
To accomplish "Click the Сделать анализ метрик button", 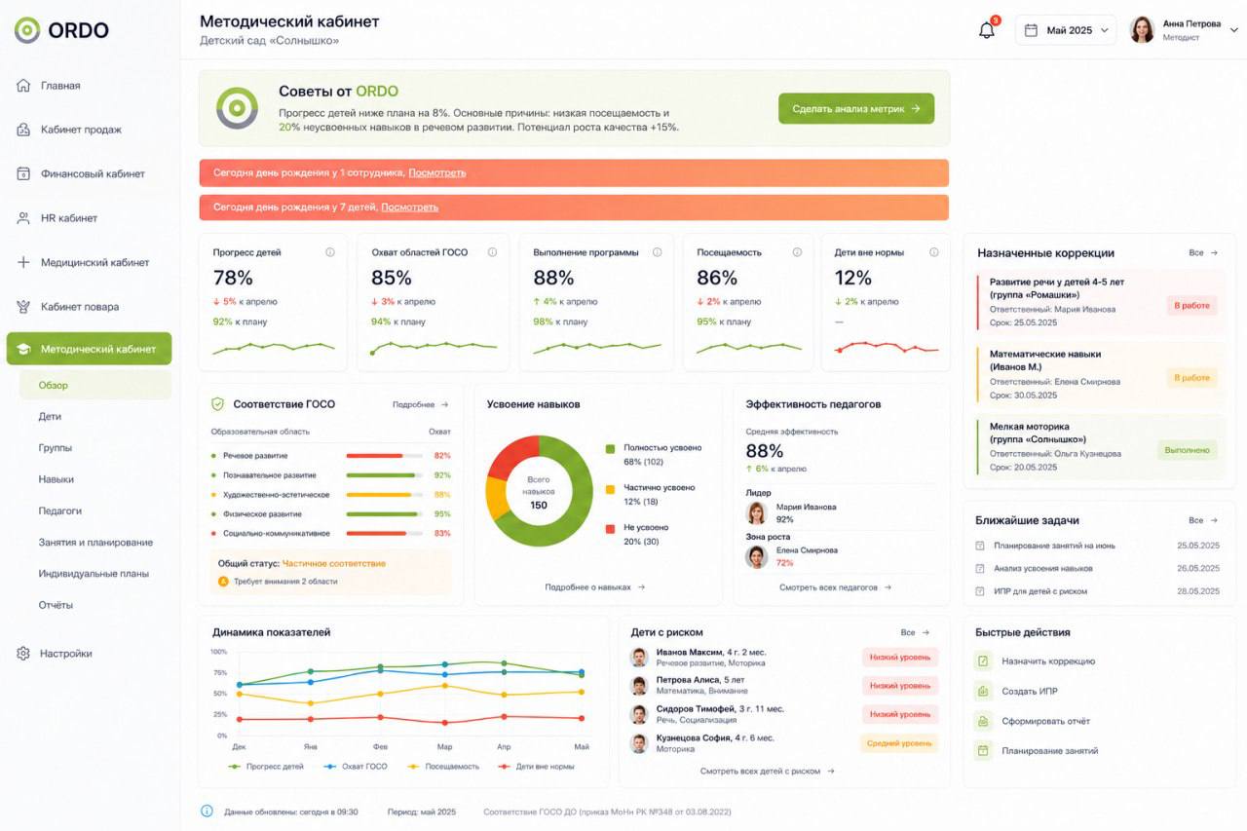I will [856, 109].
